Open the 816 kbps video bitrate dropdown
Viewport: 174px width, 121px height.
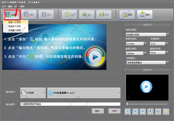136,43
